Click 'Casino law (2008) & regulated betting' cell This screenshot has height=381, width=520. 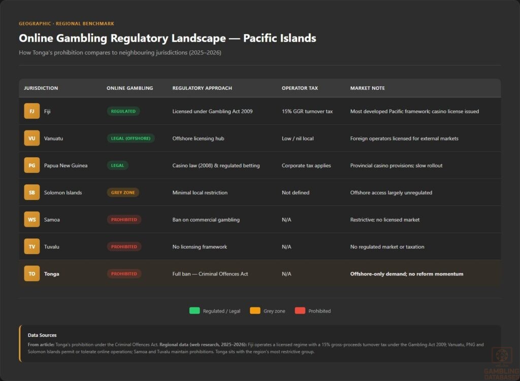click(x=216, y=165)
